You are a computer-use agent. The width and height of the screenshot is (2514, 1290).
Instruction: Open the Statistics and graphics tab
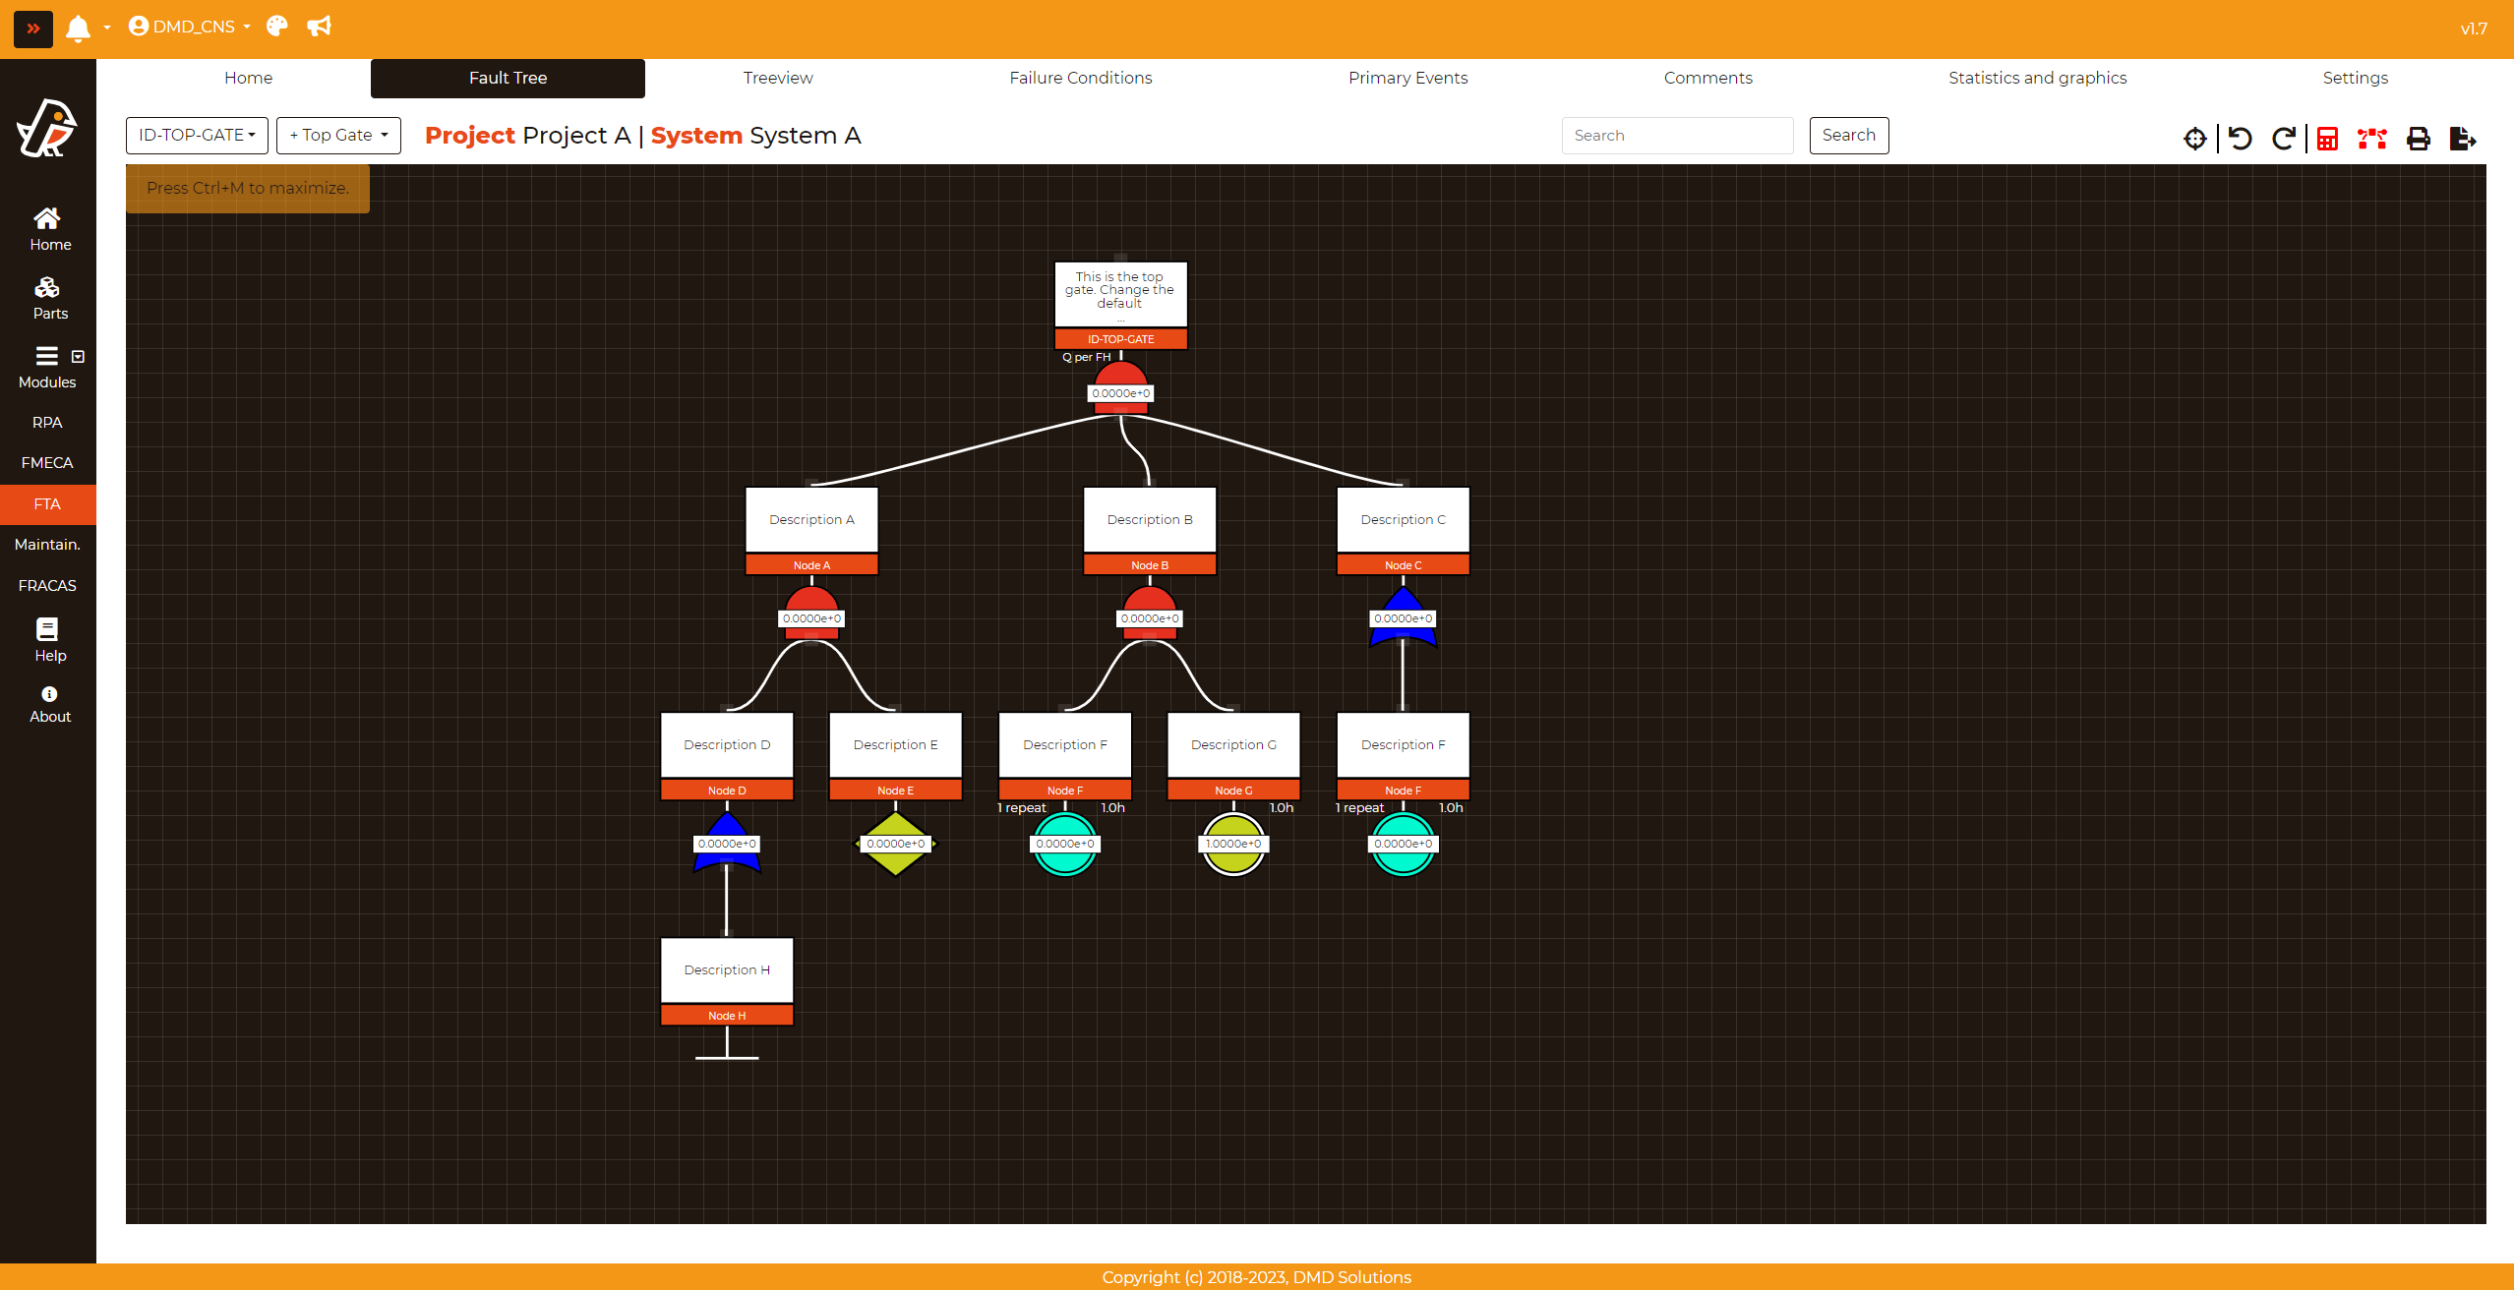pyautogui.click(x=2037, y=78)
